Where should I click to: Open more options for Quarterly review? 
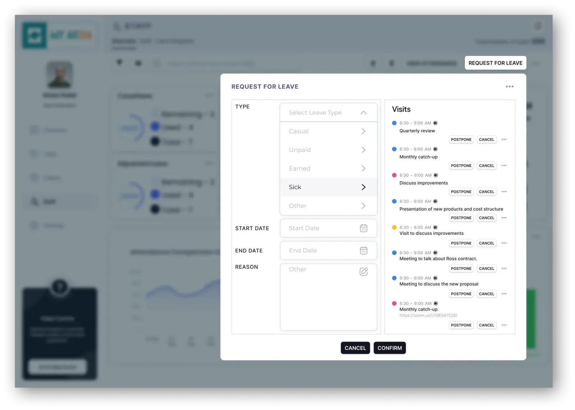tap(504, 140)
